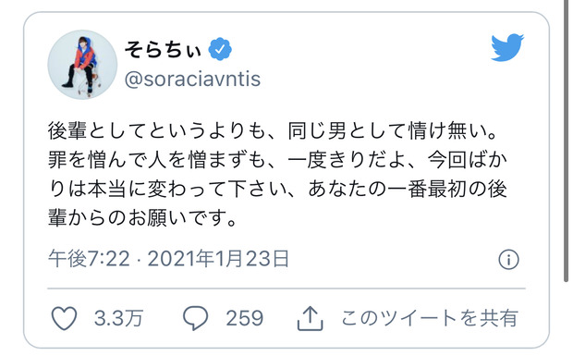This screenshot has height=356, width=573.
Task: Click the divider line above action row
Action: [x=286, y=288]
